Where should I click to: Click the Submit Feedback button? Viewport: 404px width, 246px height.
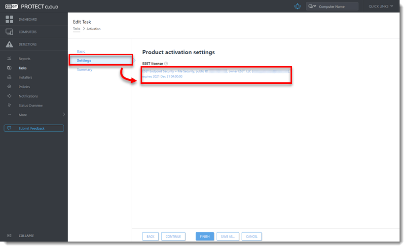click(34, 128)
